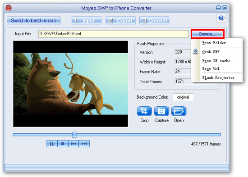Screen dimensions: 248x177
Task: Choose From Folder menu entry
Action: pos(217,43)
